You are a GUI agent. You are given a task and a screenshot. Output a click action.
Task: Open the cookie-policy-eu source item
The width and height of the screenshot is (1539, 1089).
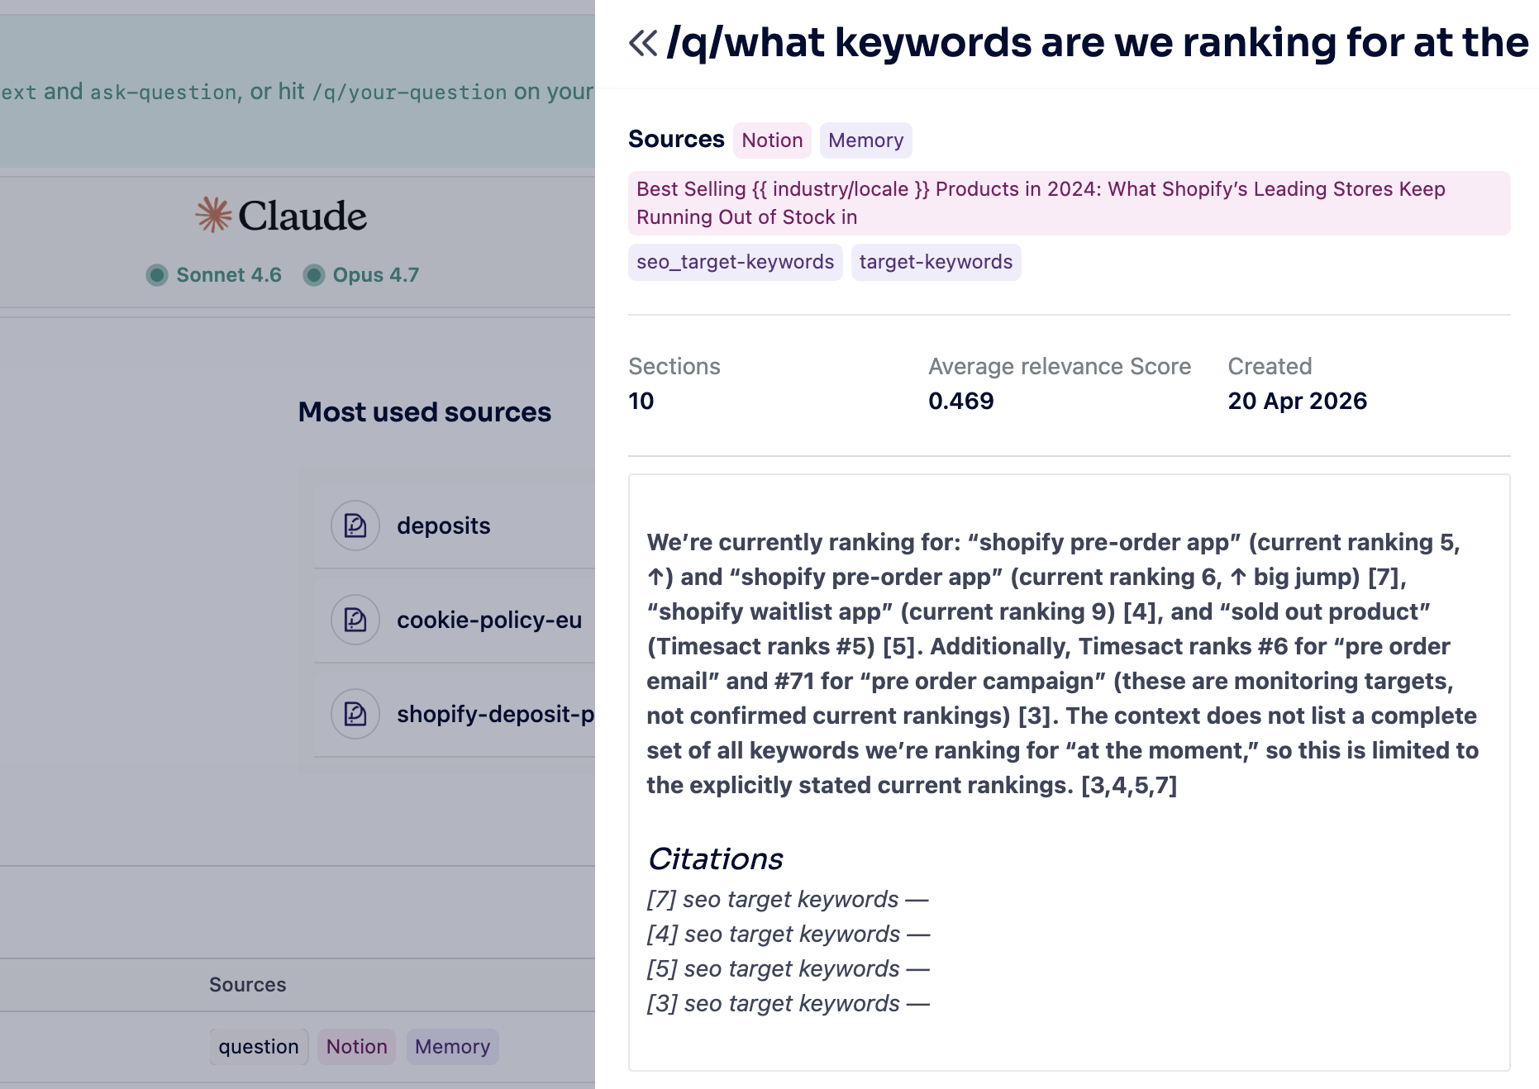(488, 620)
